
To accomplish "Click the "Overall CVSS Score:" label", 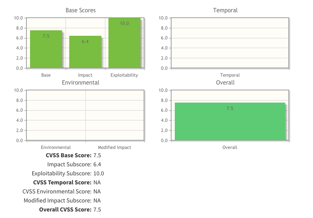I will (x=65, y=210).
